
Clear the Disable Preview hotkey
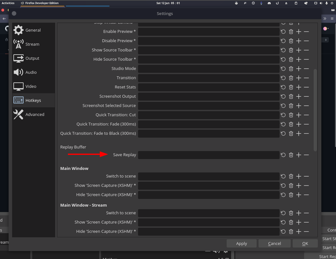click(291, 41)
